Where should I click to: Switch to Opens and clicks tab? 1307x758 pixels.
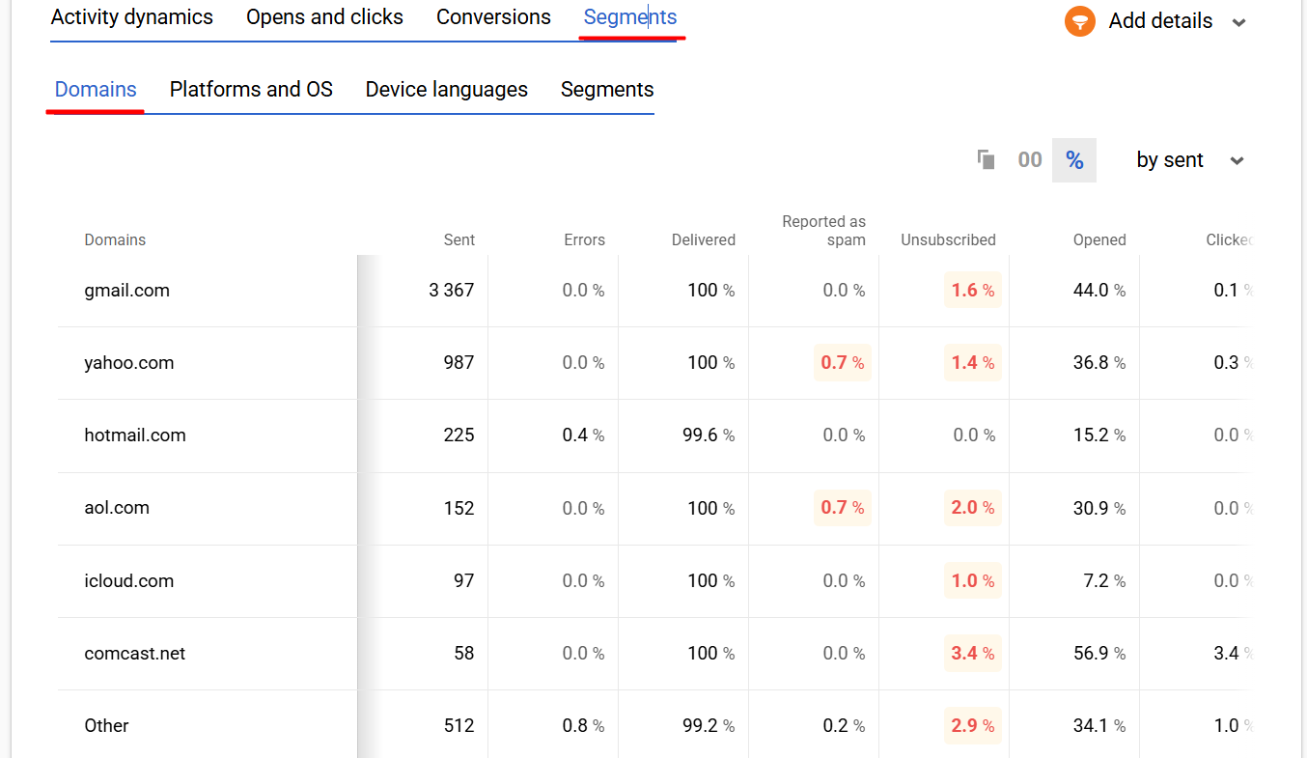click(x=324, y=17)
